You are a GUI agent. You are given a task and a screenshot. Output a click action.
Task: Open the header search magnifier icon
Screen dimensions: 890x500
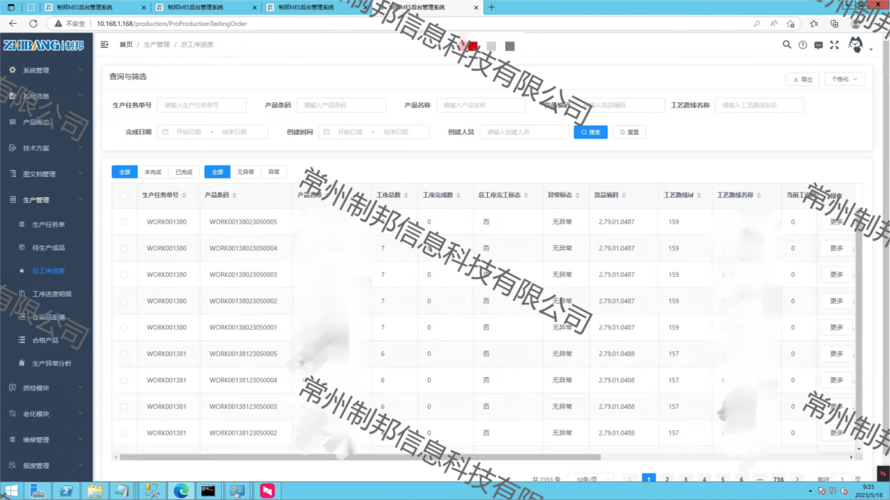click(787, 45)
